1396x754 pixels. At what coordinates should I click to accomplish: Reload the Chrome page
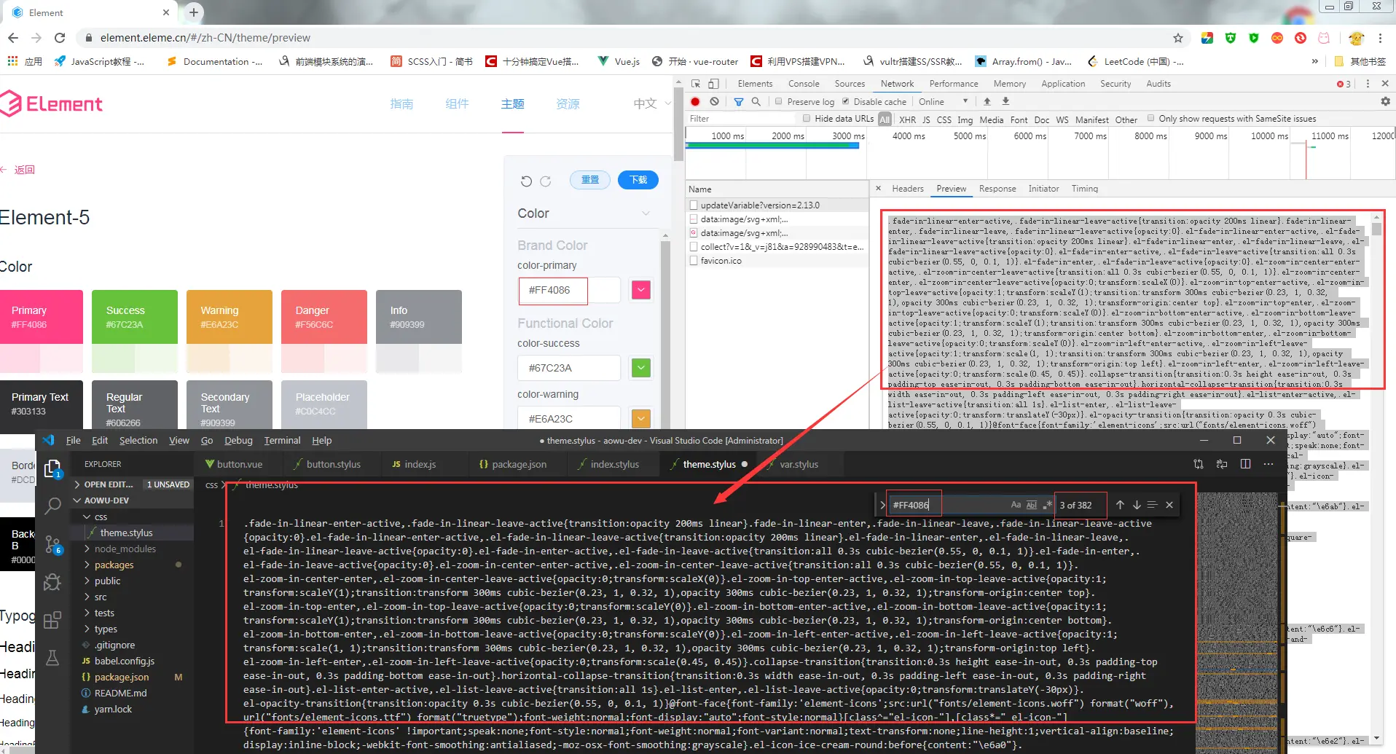click(x=60, y=38)
